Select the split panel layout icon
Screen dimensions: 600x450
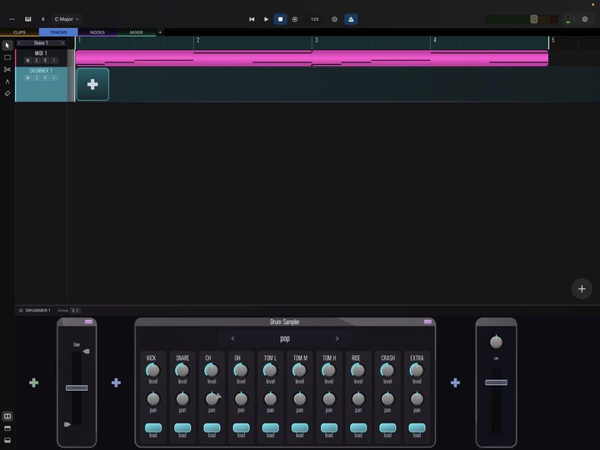coord(7,417)
